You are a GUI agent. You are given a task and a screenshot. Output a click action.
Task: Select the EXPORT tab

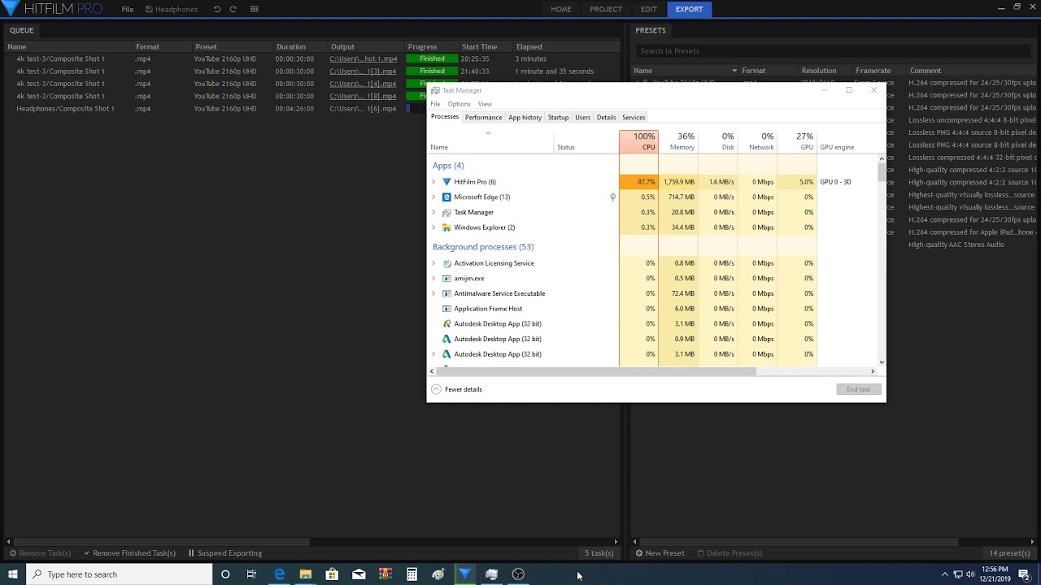click(x=689, y=9)
